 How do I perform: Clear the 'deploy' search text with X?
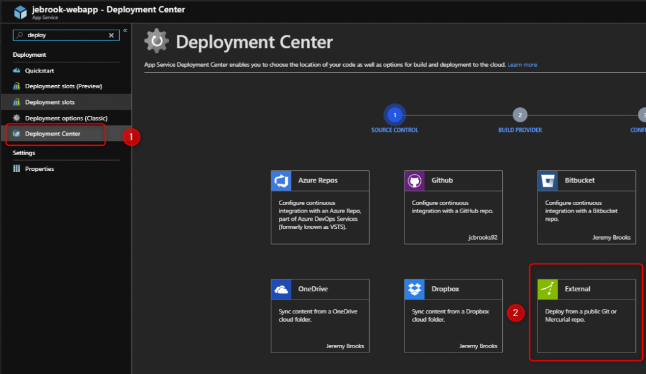111,35
